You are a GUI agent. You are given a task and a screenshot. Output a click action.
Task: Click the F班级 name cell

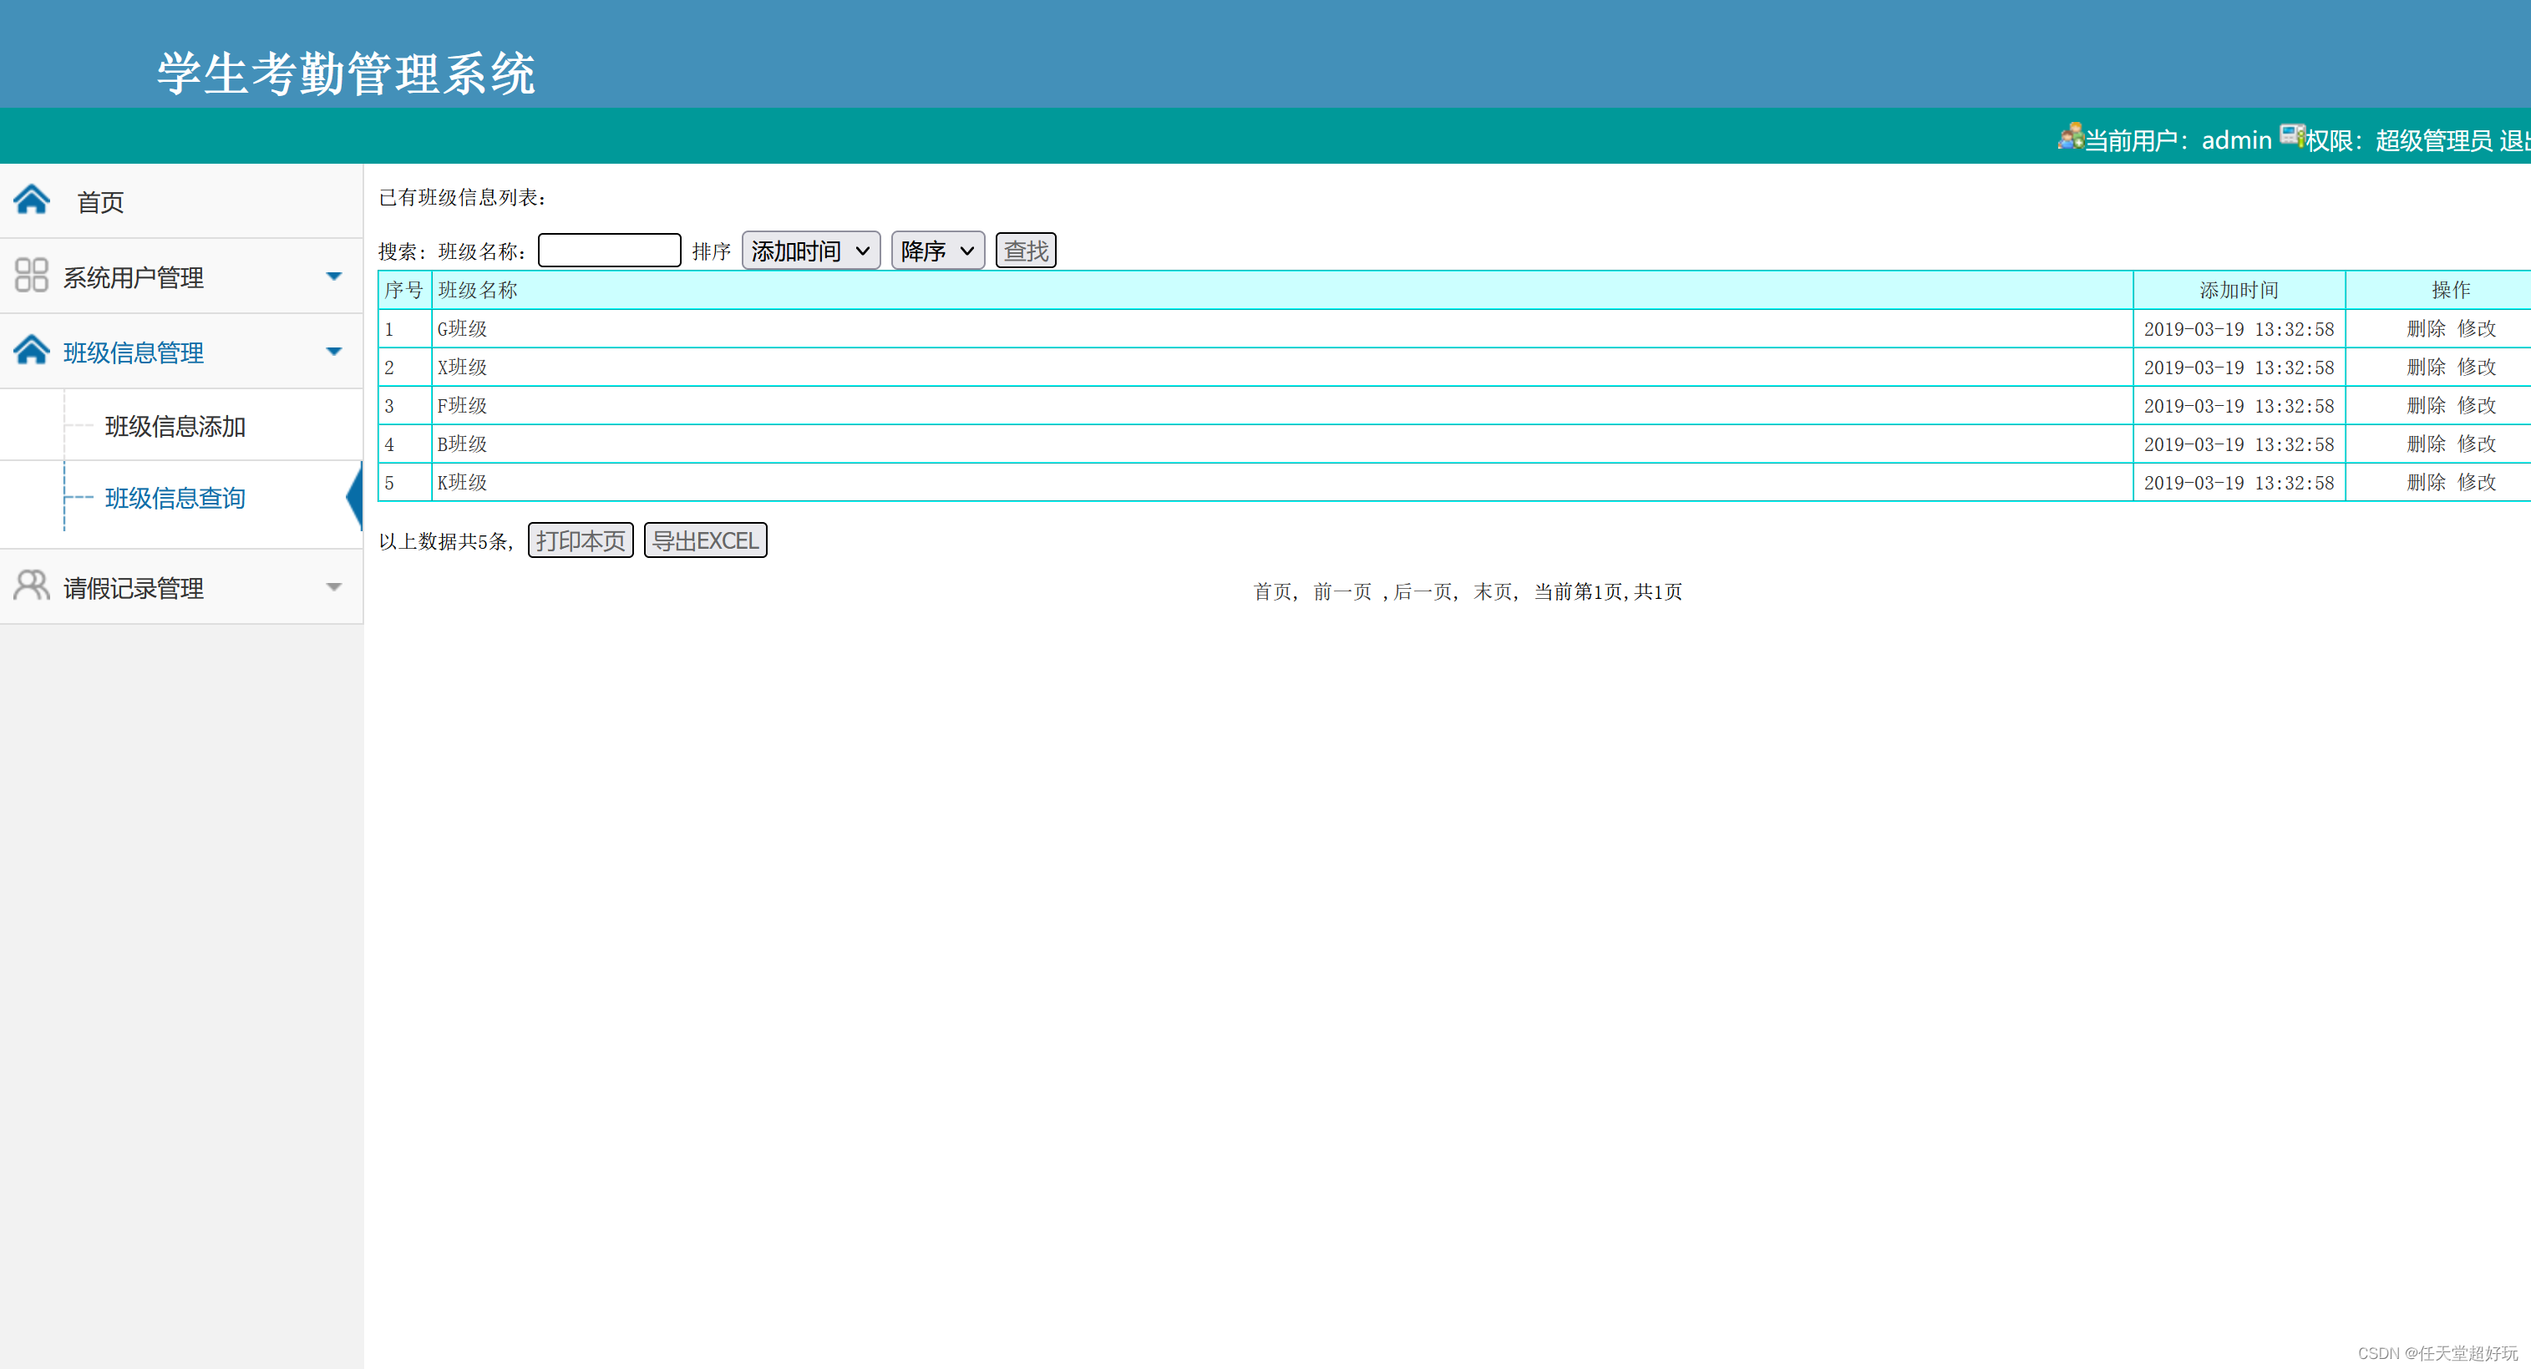coord(1282,405)
